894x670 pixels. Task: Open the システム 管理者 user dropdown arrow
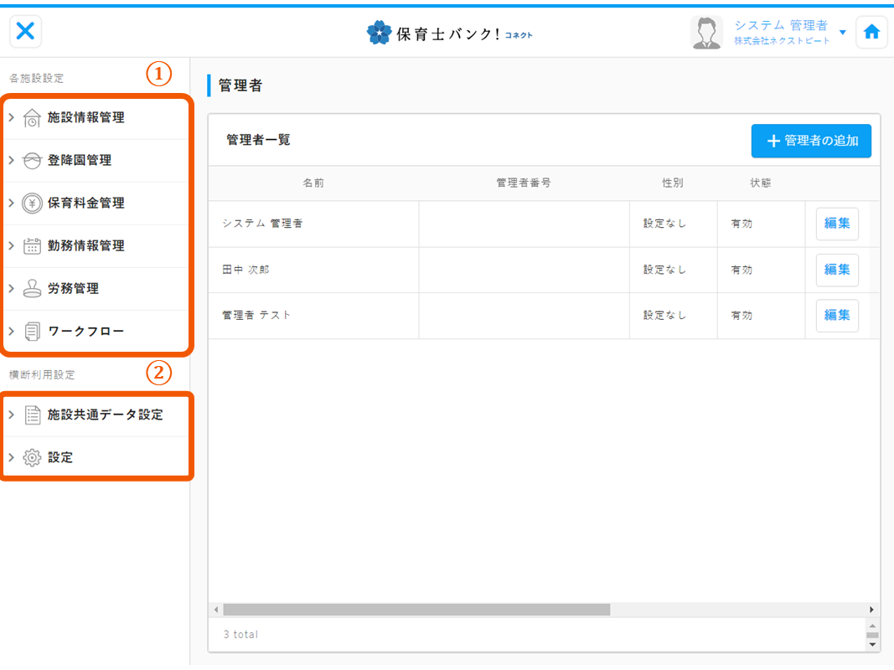(842, 33)
